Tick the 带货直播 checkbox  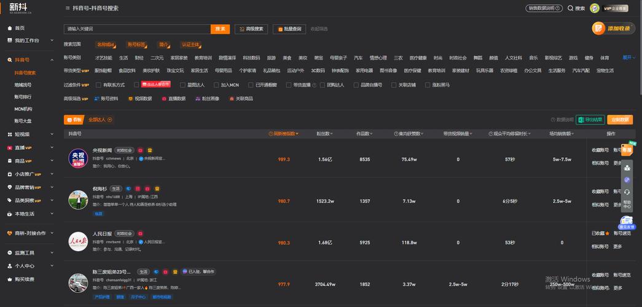point(289,85)
